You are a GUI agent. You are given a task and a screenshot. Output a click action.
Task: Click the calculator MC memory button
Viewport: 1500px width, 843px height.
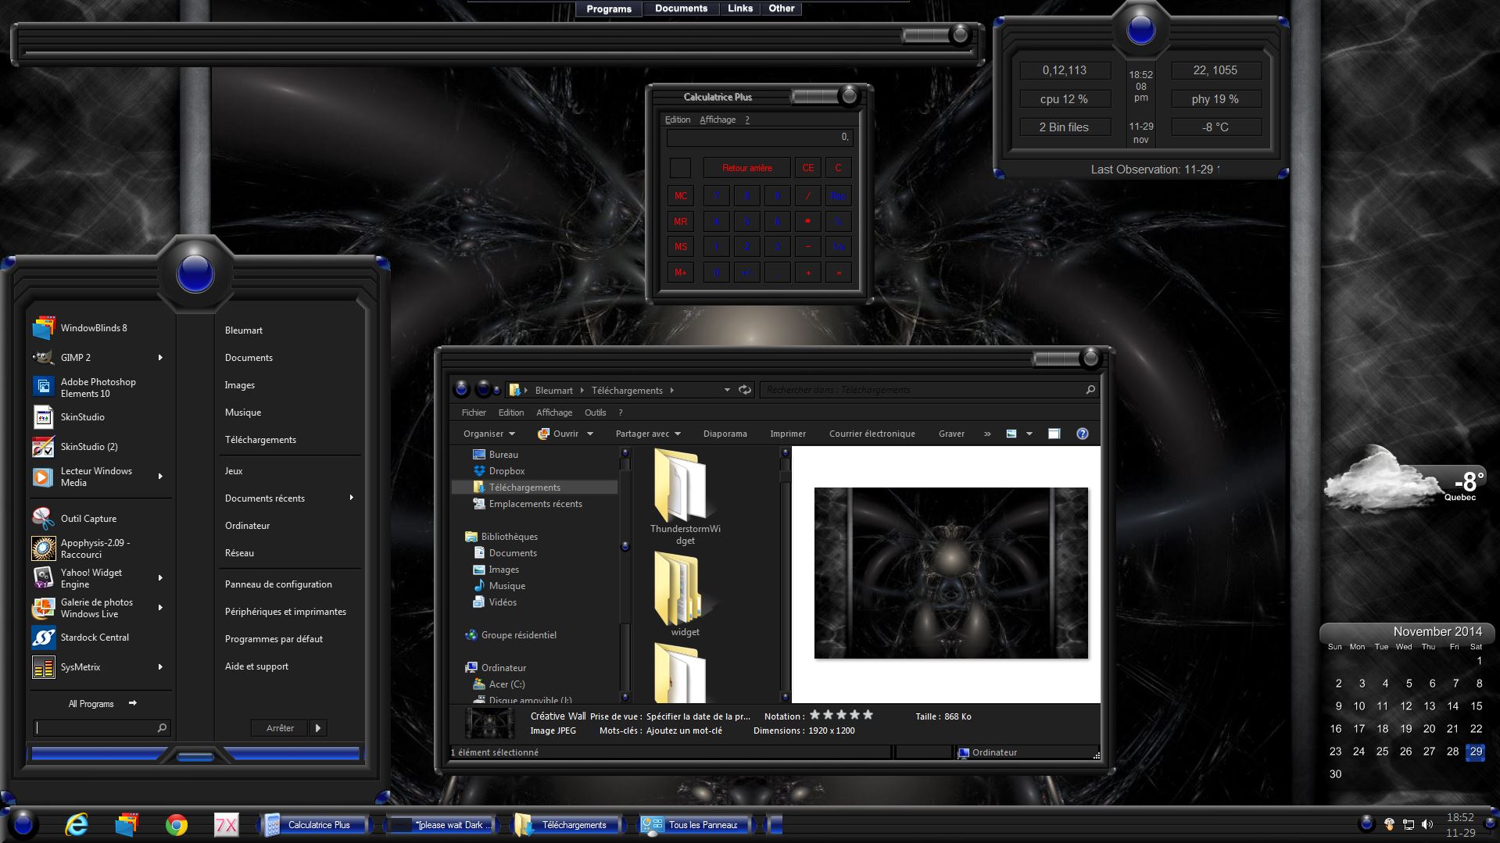tap(681, 196)
